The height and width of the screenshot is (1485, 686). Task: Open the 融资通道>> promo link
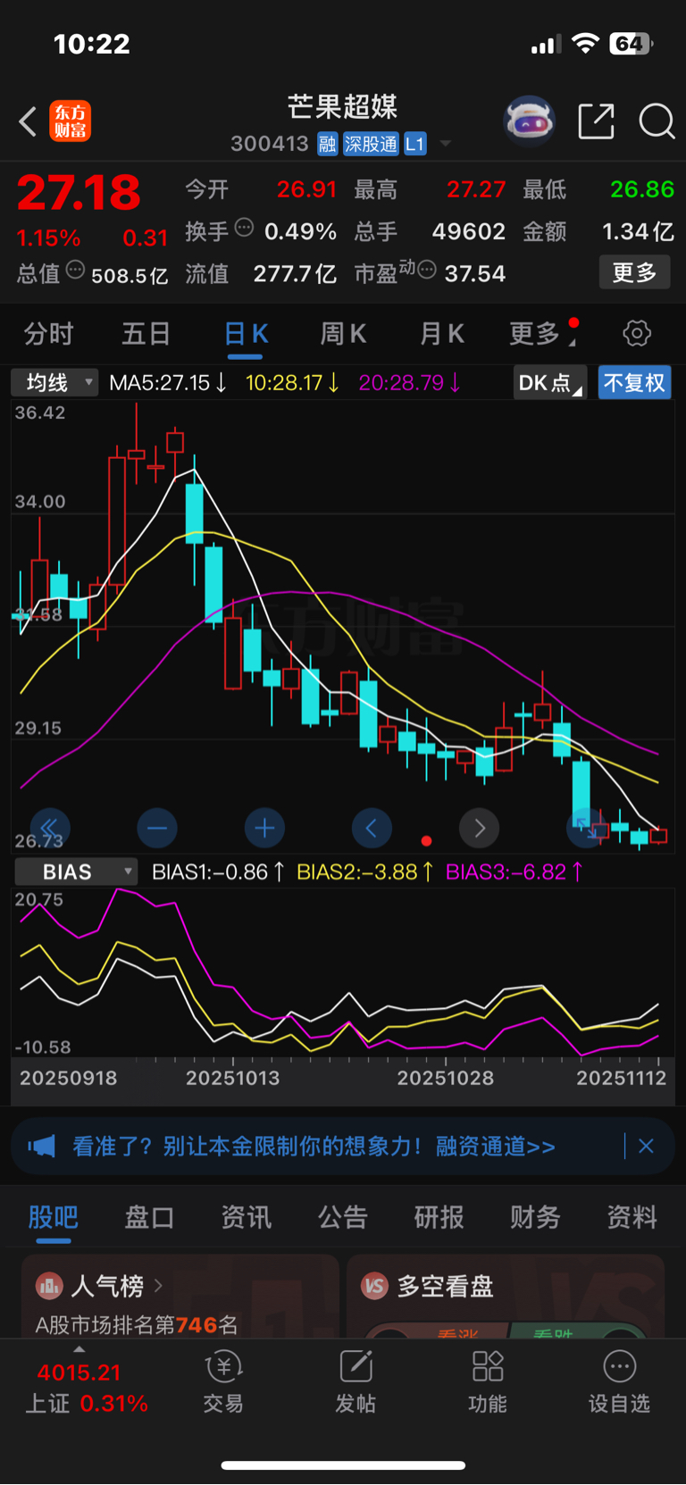click(496, 1146)
